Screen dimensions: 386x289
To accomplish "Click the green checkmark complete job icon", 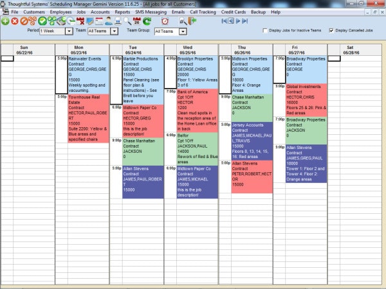I will tap(42, 21).
